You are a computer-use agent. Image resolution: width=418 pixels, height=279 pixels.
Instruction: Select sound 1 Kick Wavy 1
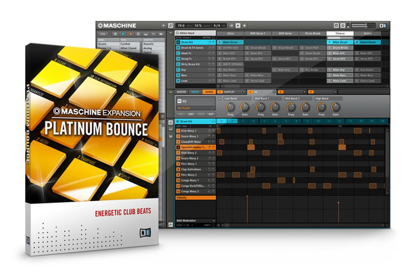(195, 131)
